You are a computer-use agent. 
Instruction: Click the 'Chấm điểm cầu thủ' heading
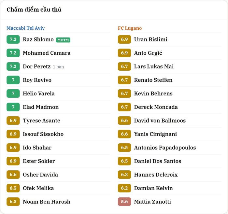coord(34,9)
